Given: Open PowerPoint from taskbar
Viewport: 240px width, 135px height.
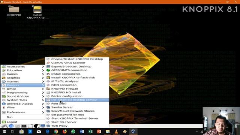Looking at the screenshot, I should point(99,132).
